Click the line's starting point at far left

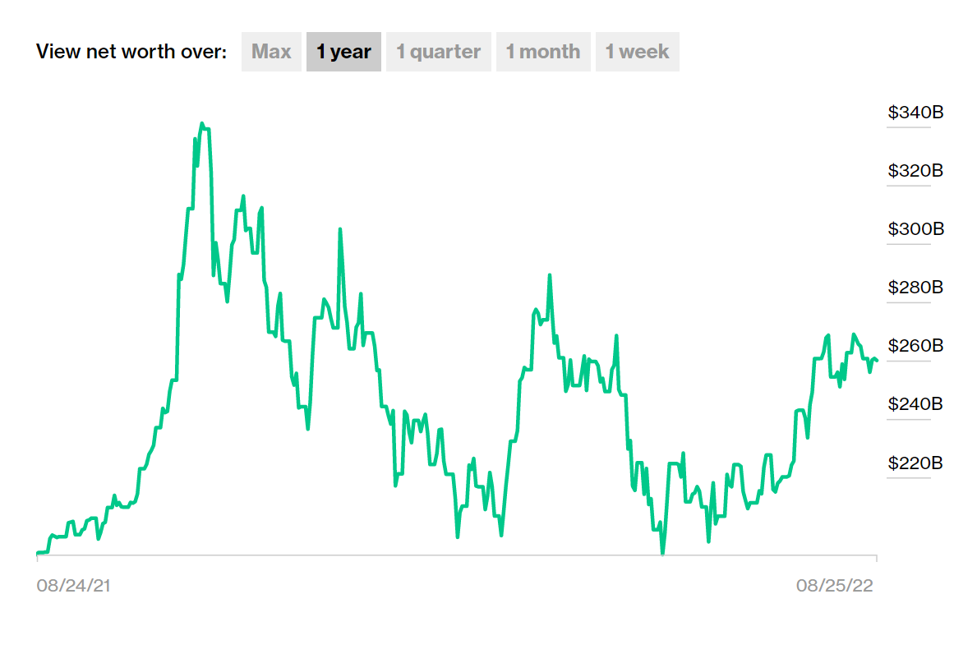click(x=38, y=553)
